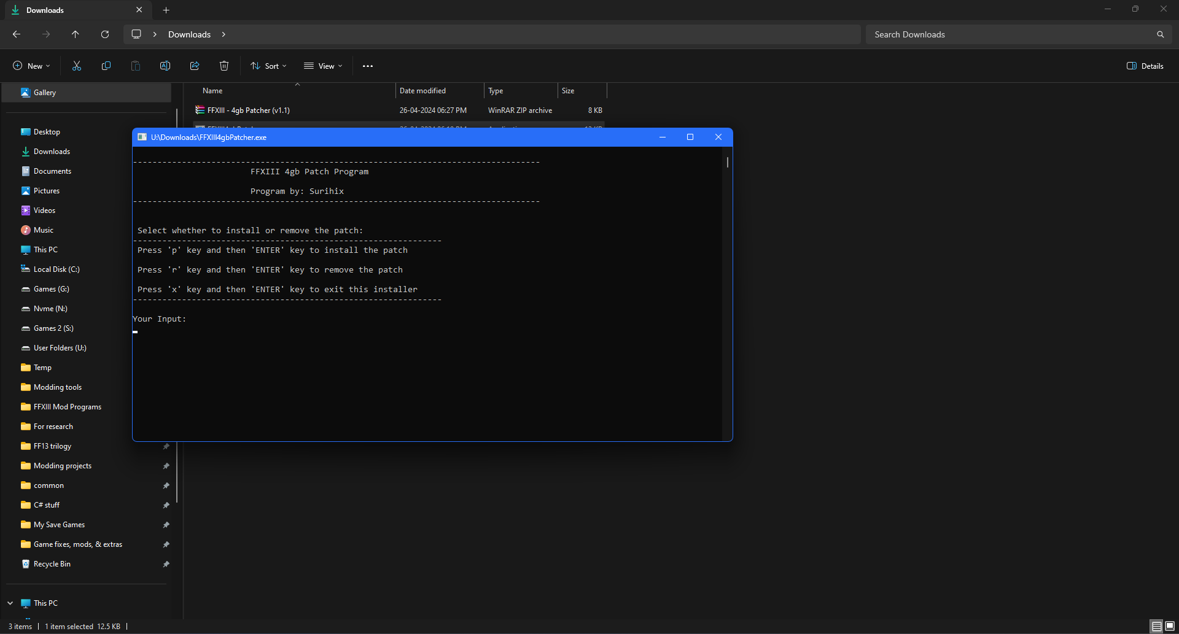Switch to the large thumbnails view icon
1179x634 pixels.
pyautogui.click(x=1170, y=626)
